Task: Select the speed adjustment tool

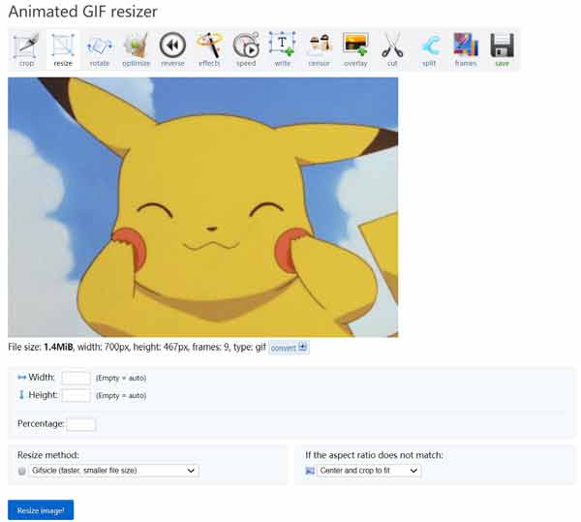Action: 246,50
